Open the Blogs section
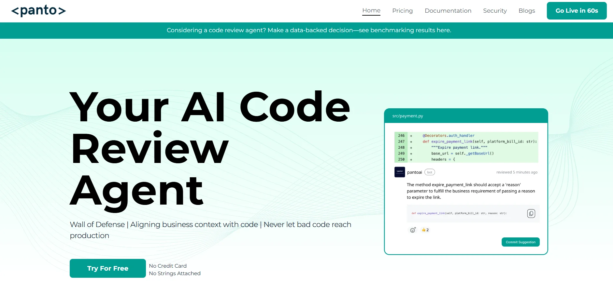Viewport: 613px width, 295px height. pos(527,11)
